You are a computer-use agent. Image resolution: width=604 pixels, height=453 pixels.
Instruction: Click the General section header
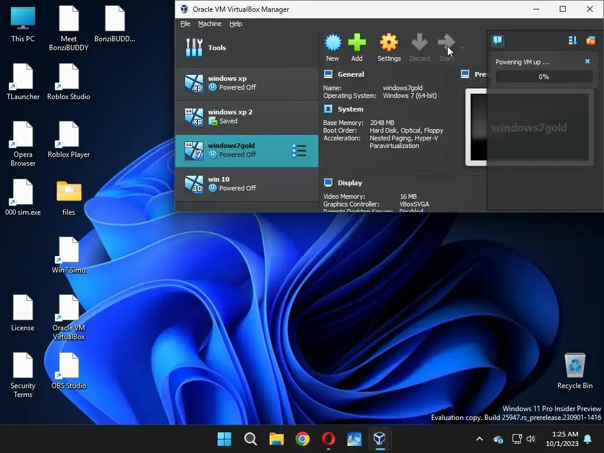pyautogui.click(x=350, y=74)
